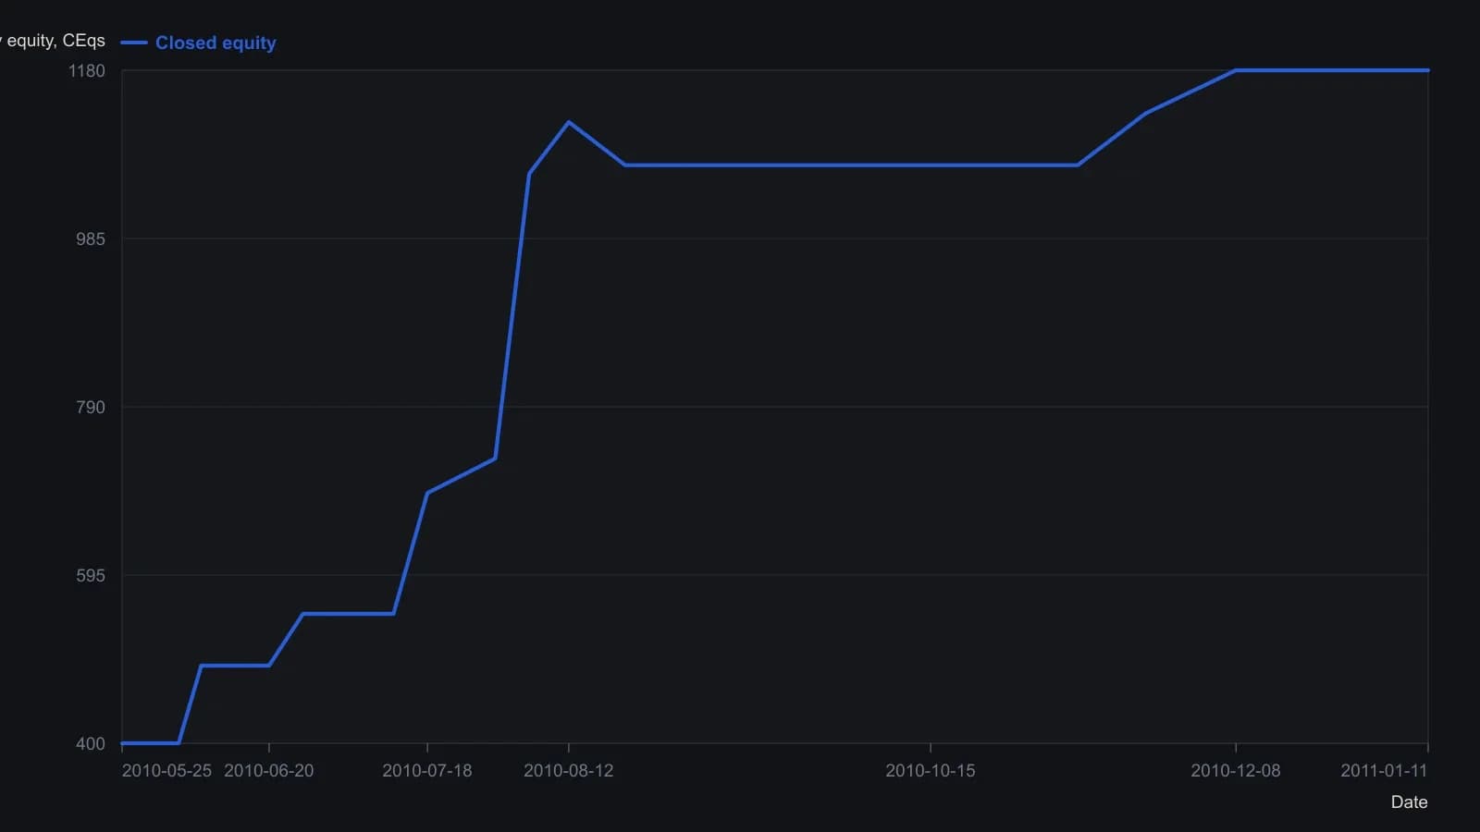Click the 400 y-axis value

coord(91,744)
